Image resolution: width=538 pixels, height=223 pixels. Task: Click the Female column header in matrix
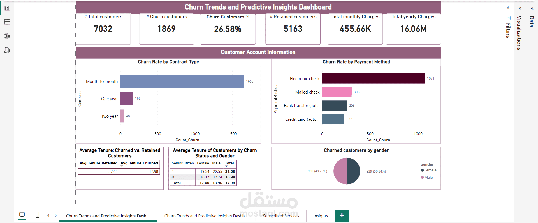pos(203,163)
